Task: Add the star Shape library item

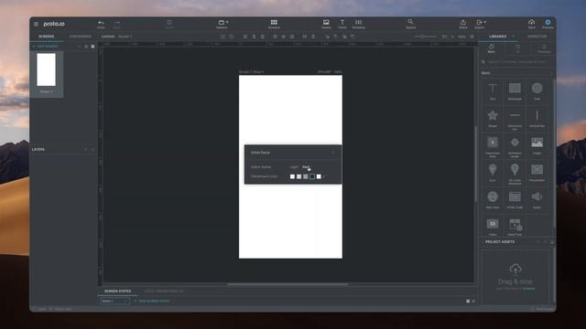Action: pyautogui.click(x=493, y=118)
